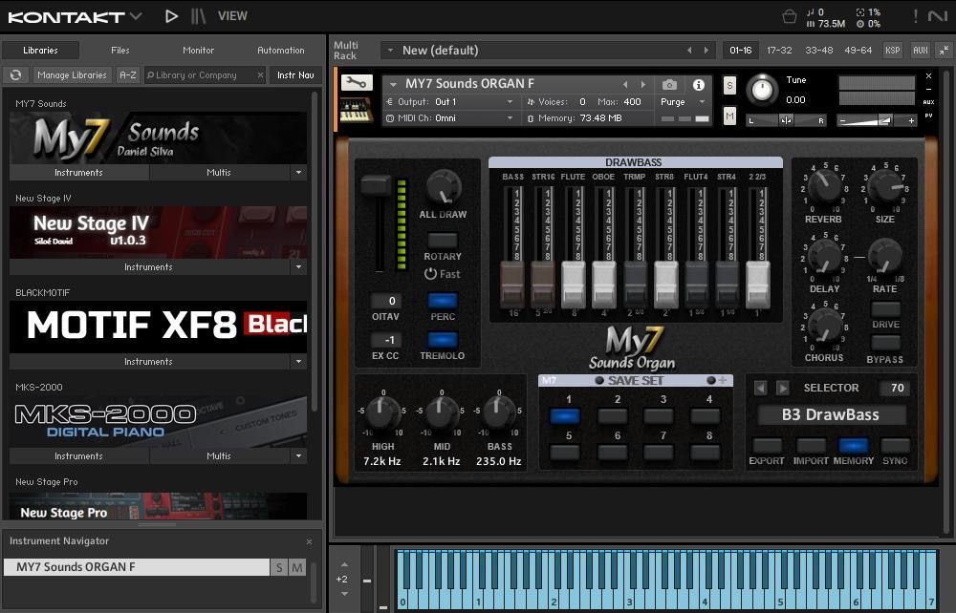Toggle the ROTARY switch
Screen dimensions: 956x613
pyautogui.click(x=443, y=240)
